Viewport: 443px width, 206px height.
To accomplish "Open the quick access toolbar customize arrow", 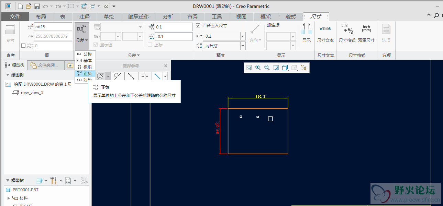I will (114, 6).
